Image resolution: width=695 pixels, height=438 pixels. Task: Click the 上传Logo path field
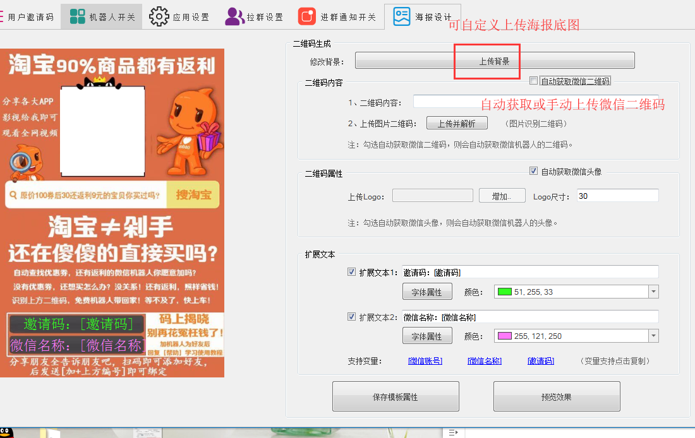[433, 195]
